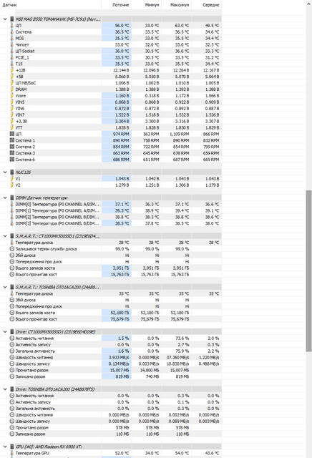312x458 pixels.
Task: Click the fan icon beside Система 1
Action: (x=12, y=140)
